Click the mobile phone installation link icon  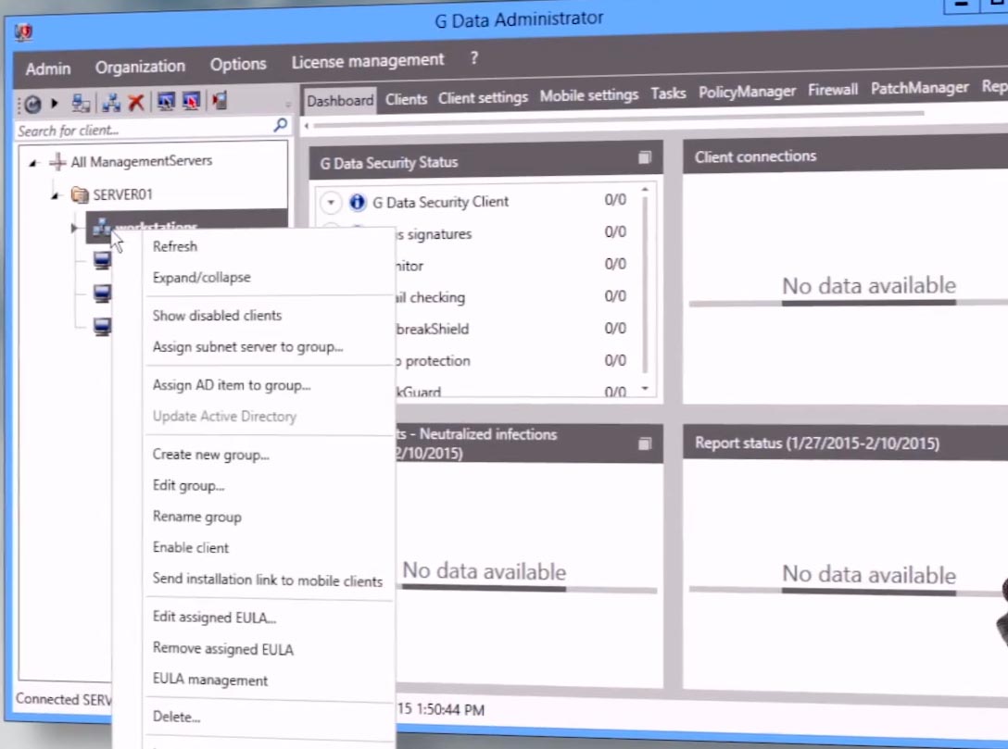(x=220, y=100)
